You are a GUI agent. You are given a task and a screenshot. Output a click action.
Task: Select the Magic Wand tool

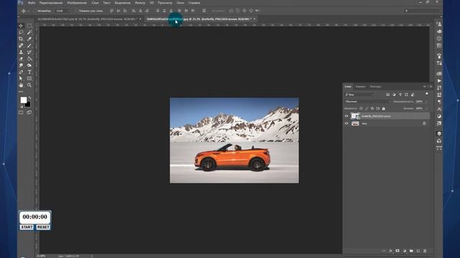coord(29,32)
